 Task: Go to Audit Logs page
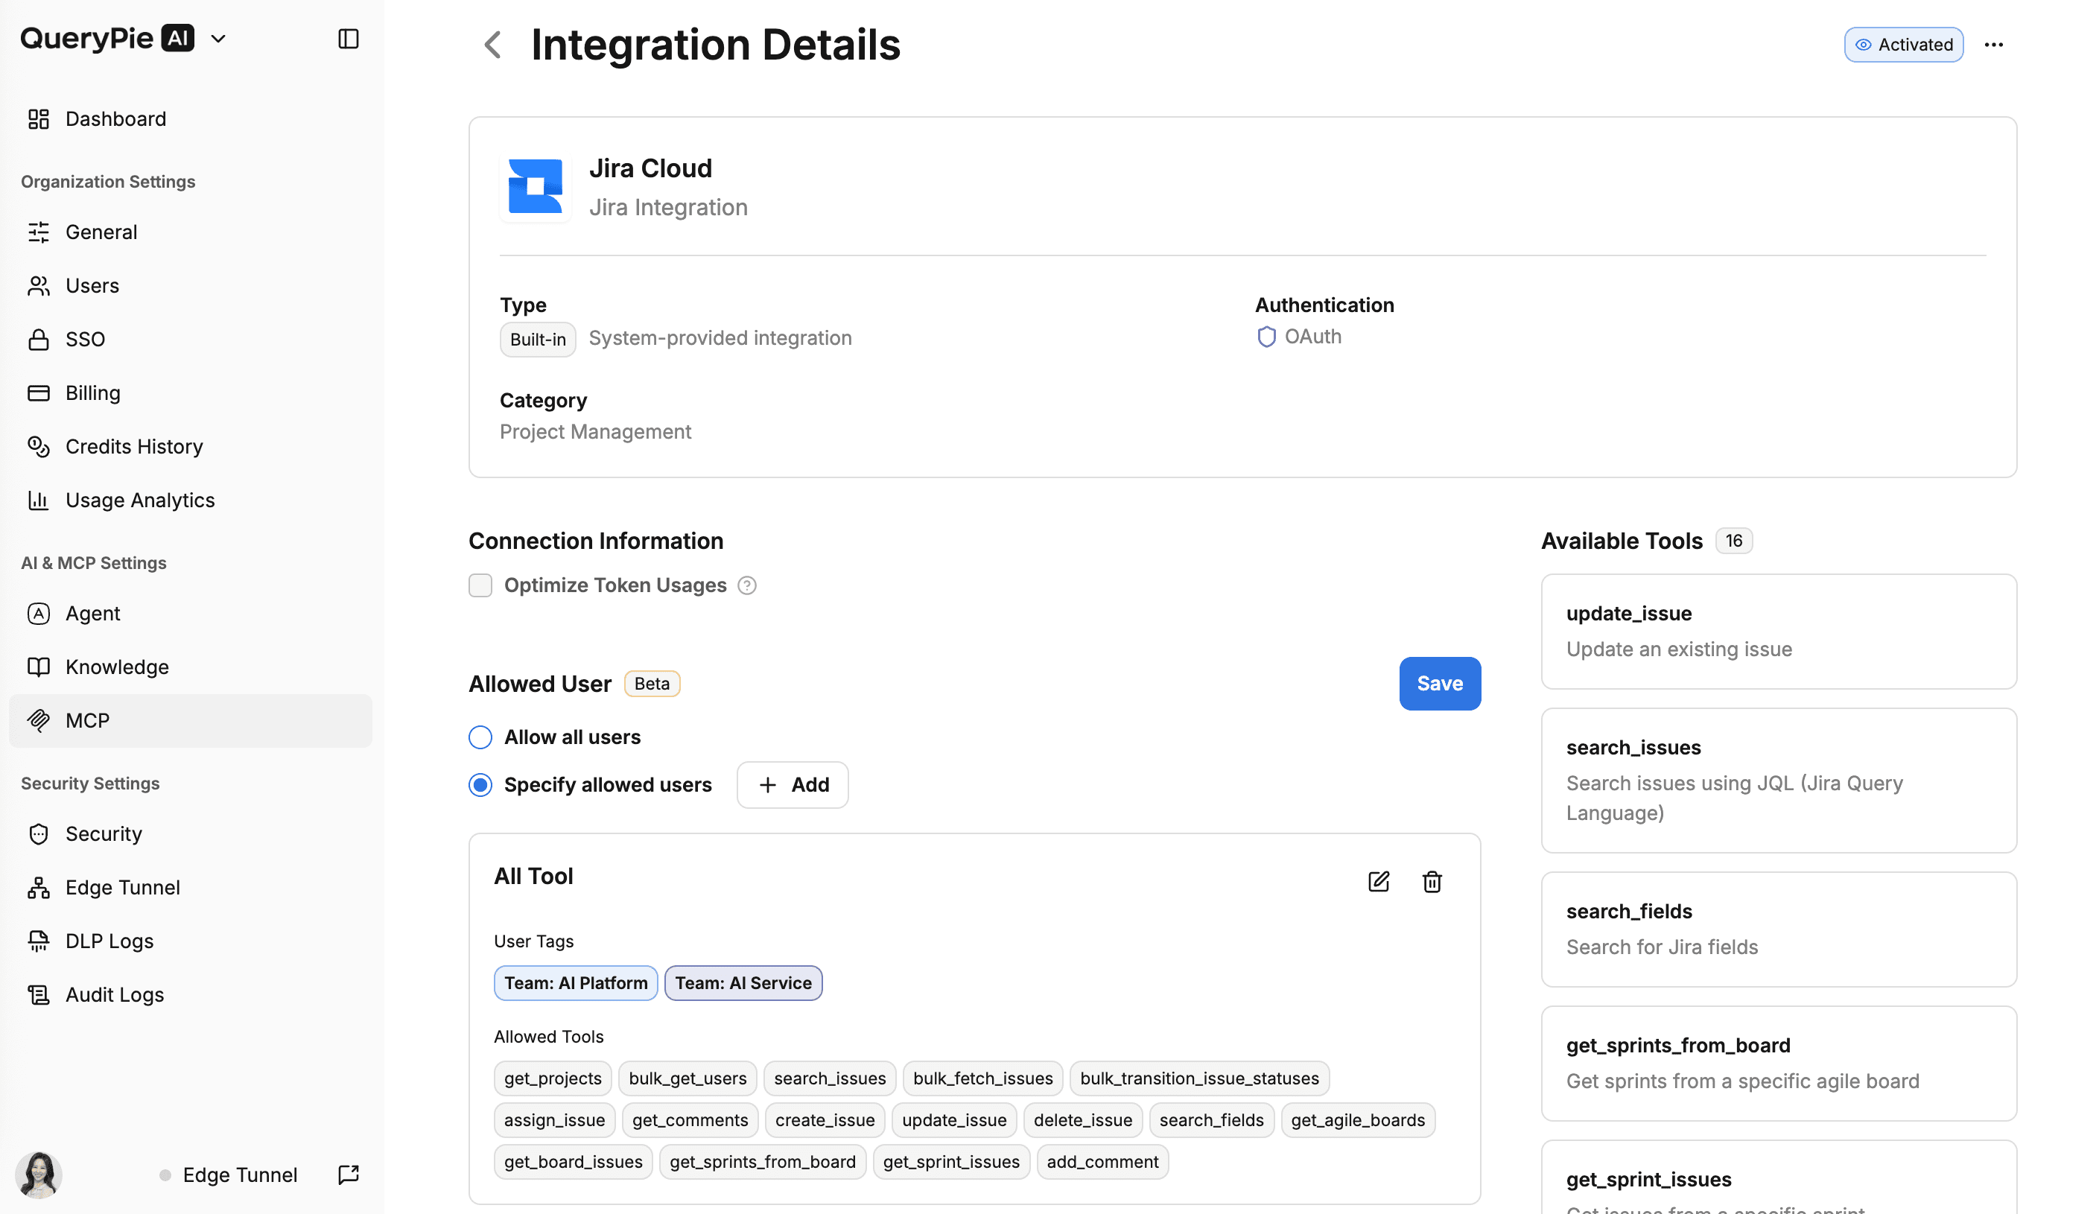click(x=115, y=995)
